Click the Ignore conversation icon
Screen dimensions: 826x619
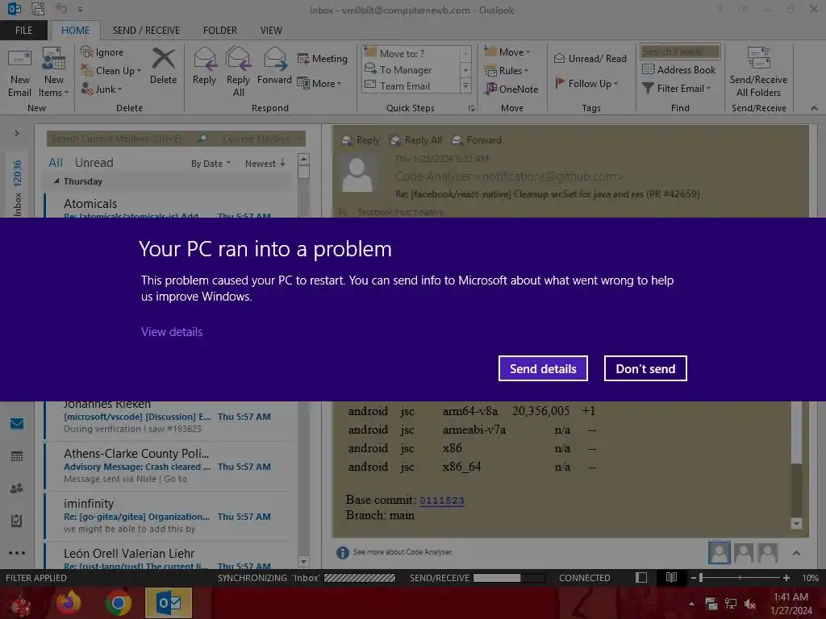coord(87,52)
